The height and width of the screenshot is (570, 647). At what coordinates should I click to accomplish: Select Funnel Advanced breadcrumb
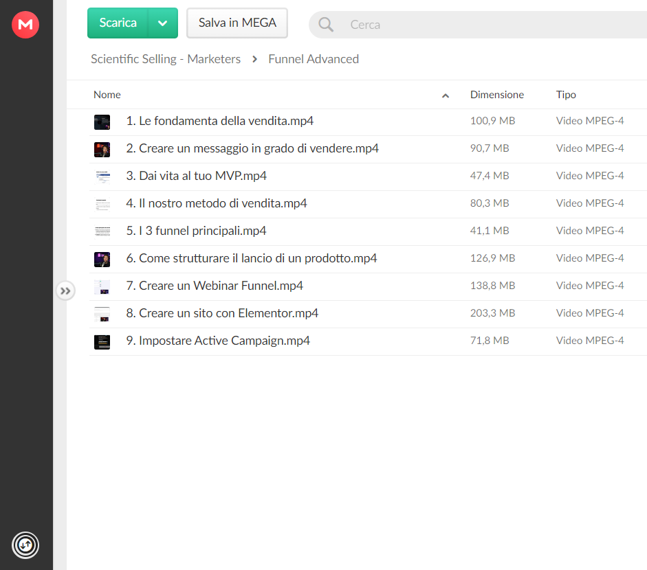pyautogui.click(x=314, y=59)
